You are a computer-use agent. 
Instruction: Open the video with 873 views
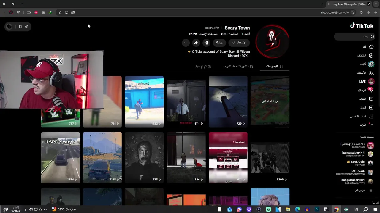pyautogui.click(x=144, y=158)
